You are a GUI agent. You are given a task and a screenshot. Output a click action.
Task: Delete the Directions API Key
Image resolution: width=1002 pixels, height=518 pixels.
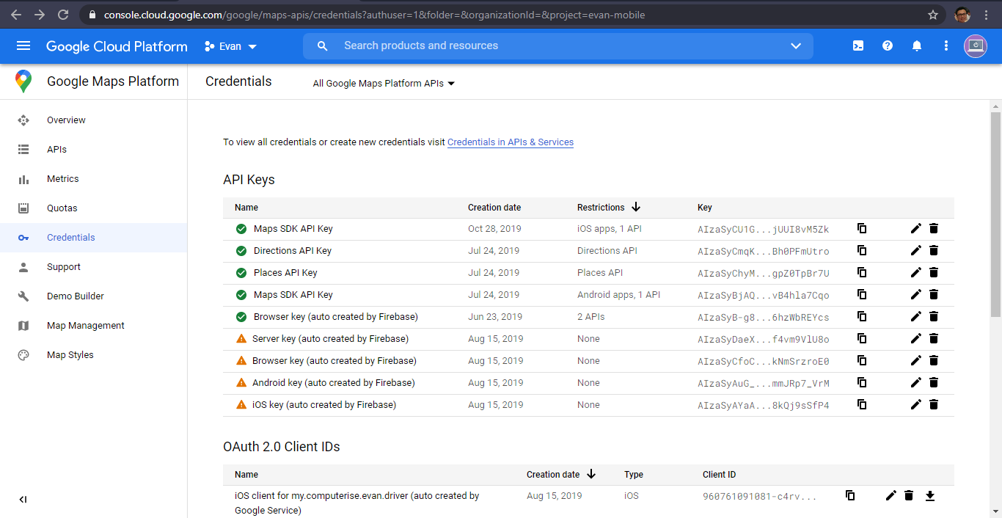934,251
